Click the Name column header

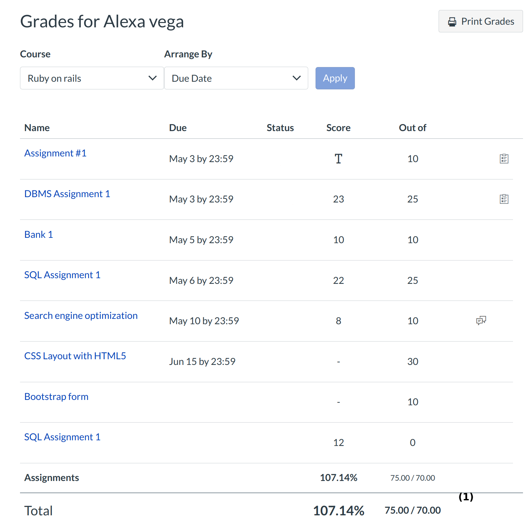[37, 128]
